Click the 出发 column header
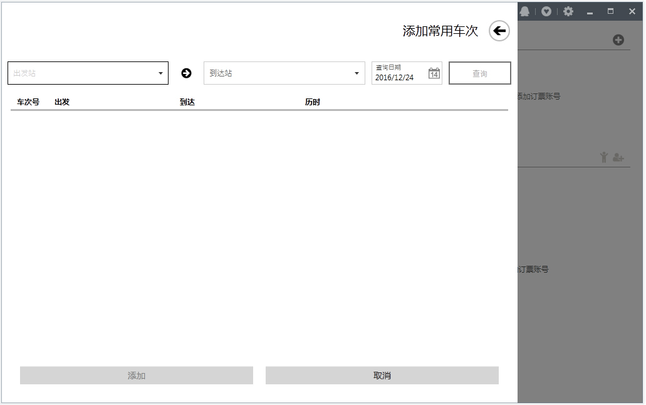This screenshot has width=646, height=405. (x=62, y=102)
